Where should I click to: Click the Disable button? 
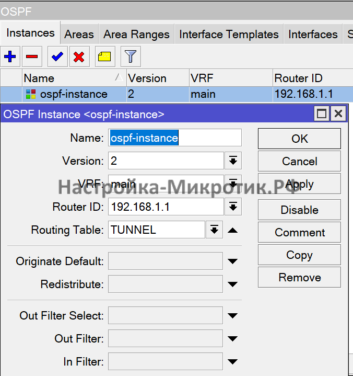coord(299,210)
